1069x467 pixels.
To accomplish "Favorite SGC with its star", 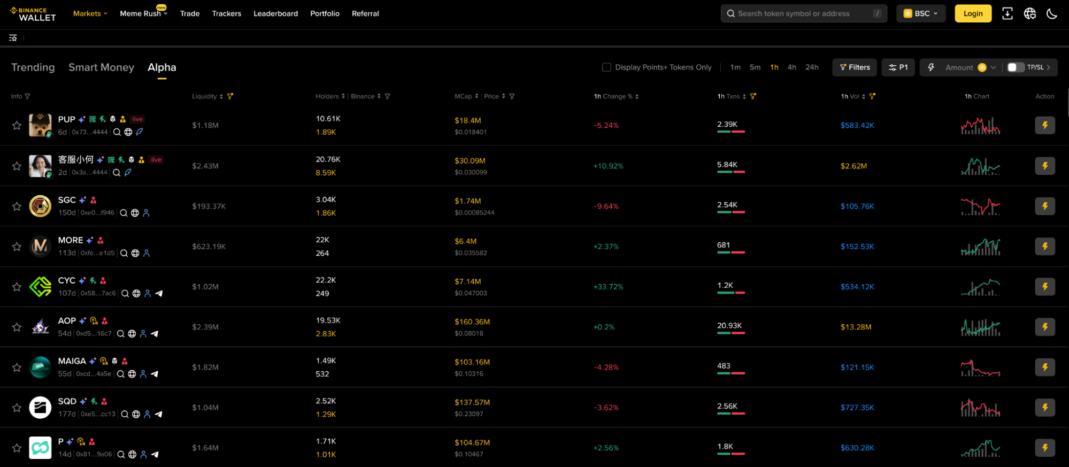I will click(x=17, y=206).
